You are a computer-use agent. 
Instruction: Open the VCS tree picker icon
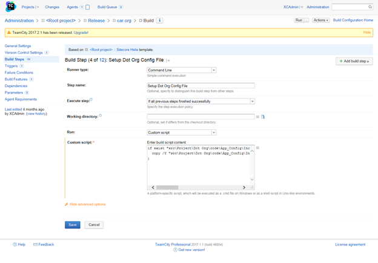263,117
